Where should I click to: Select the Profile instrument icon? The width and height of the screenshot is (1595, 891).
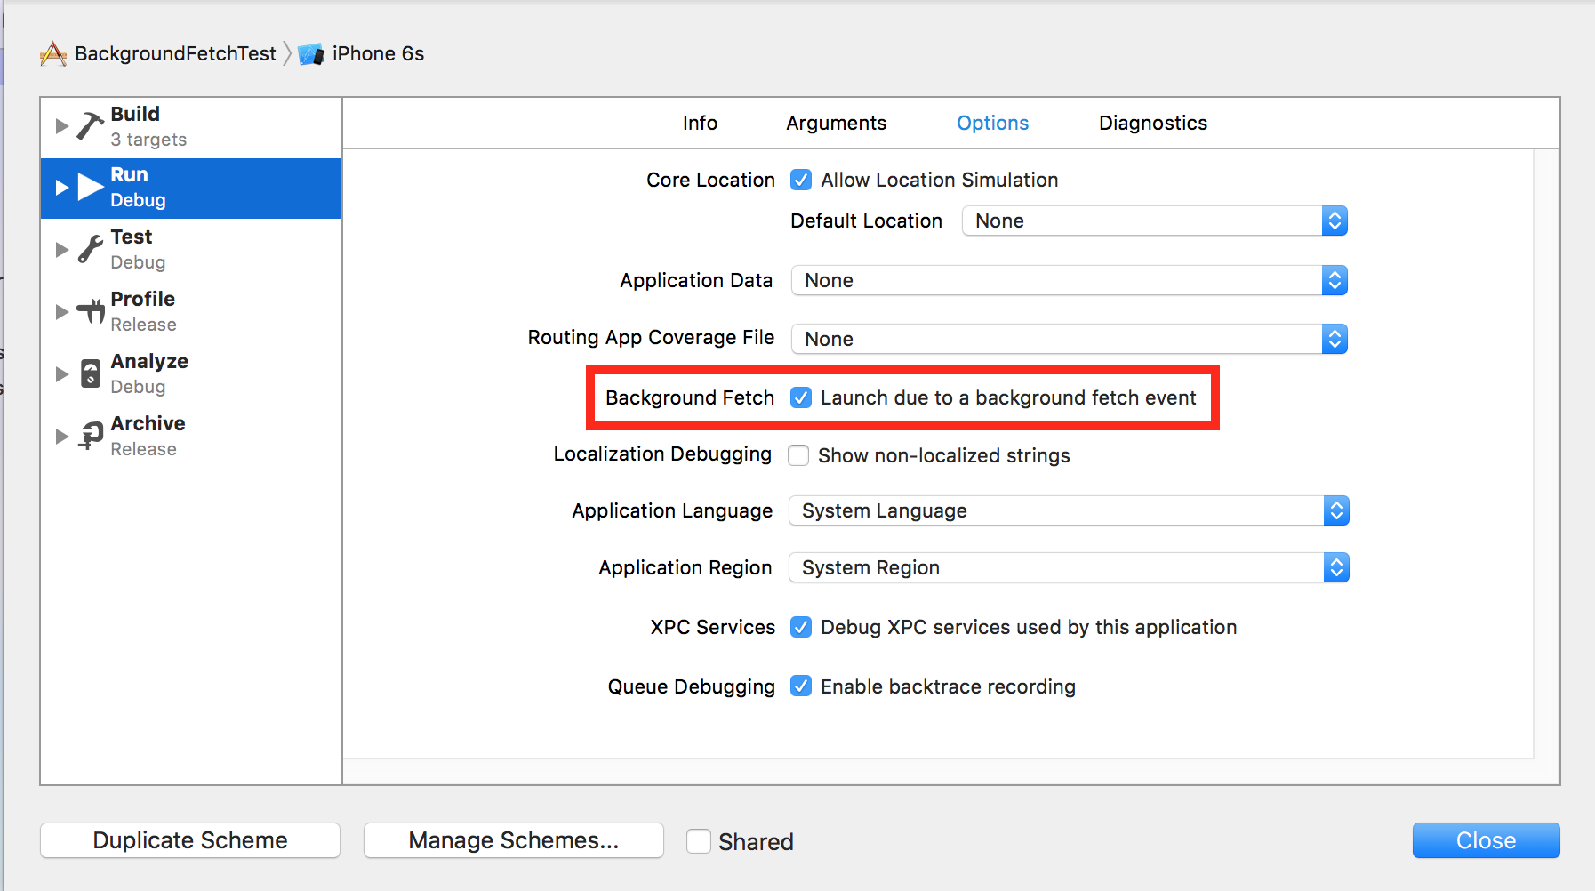pyautogui.click(x=91, y=311)
